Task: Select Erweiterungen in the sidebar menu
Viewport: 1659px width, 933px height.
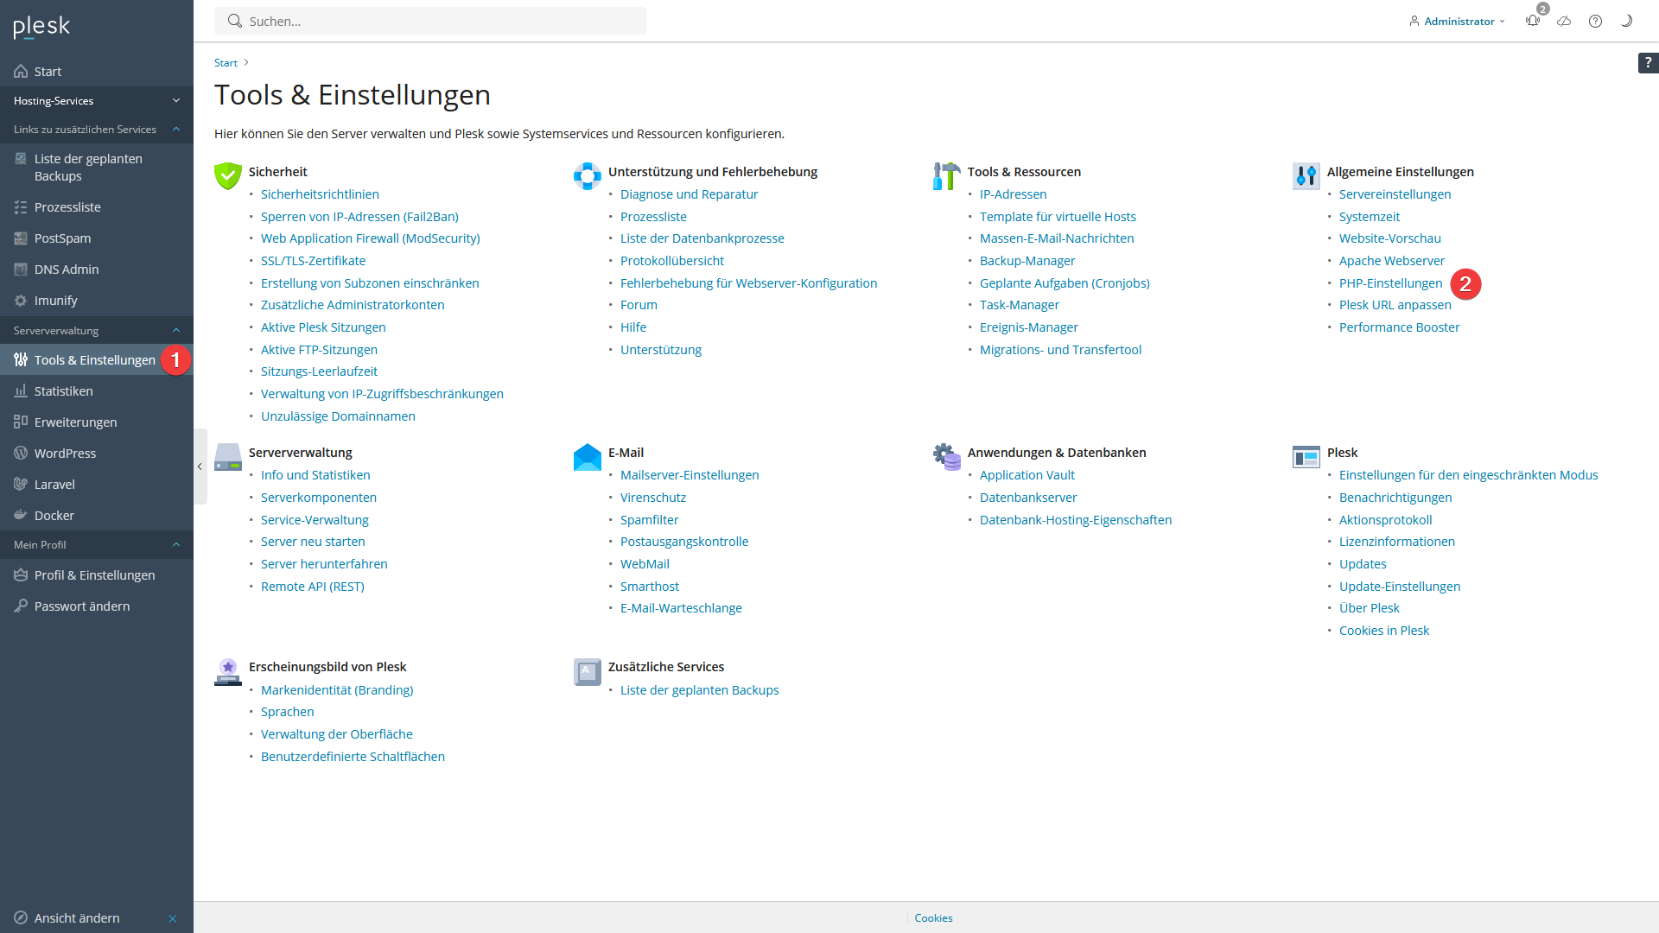Action: pos(75,422)
